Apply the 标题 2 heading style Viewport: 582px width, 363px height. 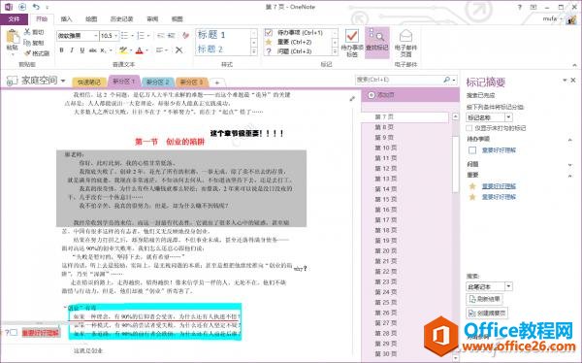(210, 49)
